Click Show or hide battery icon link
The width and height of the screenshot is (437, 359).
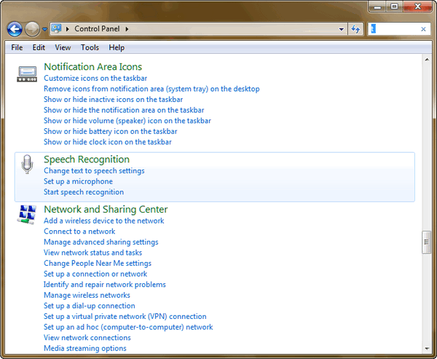(x=111, y=131)
